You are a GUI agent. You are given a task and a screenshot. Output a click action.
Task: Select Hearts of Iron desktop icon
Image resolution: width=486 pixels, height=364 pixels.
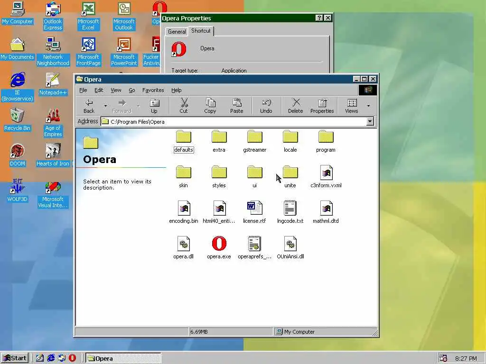(53, 155)
